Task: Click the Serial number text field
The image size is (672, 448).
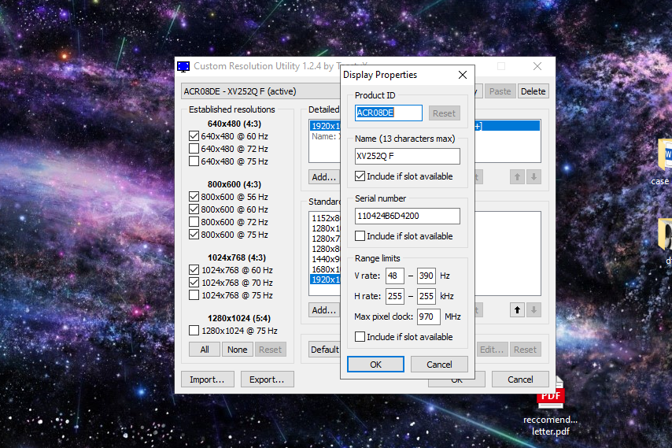Action: coord(407,216)
